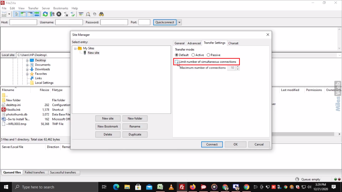The image size is (342, 192).
Task: Open the Bookmarks menu
Action: pyautogui.click(x=61, y=8)
